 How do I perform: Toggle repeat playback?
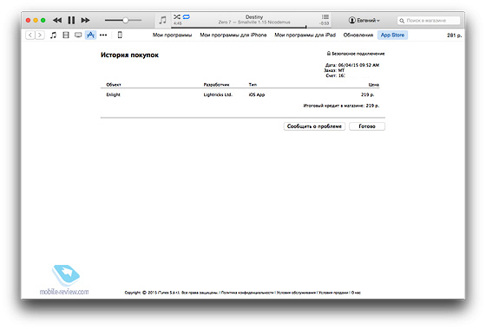click(x=187, y=16)
